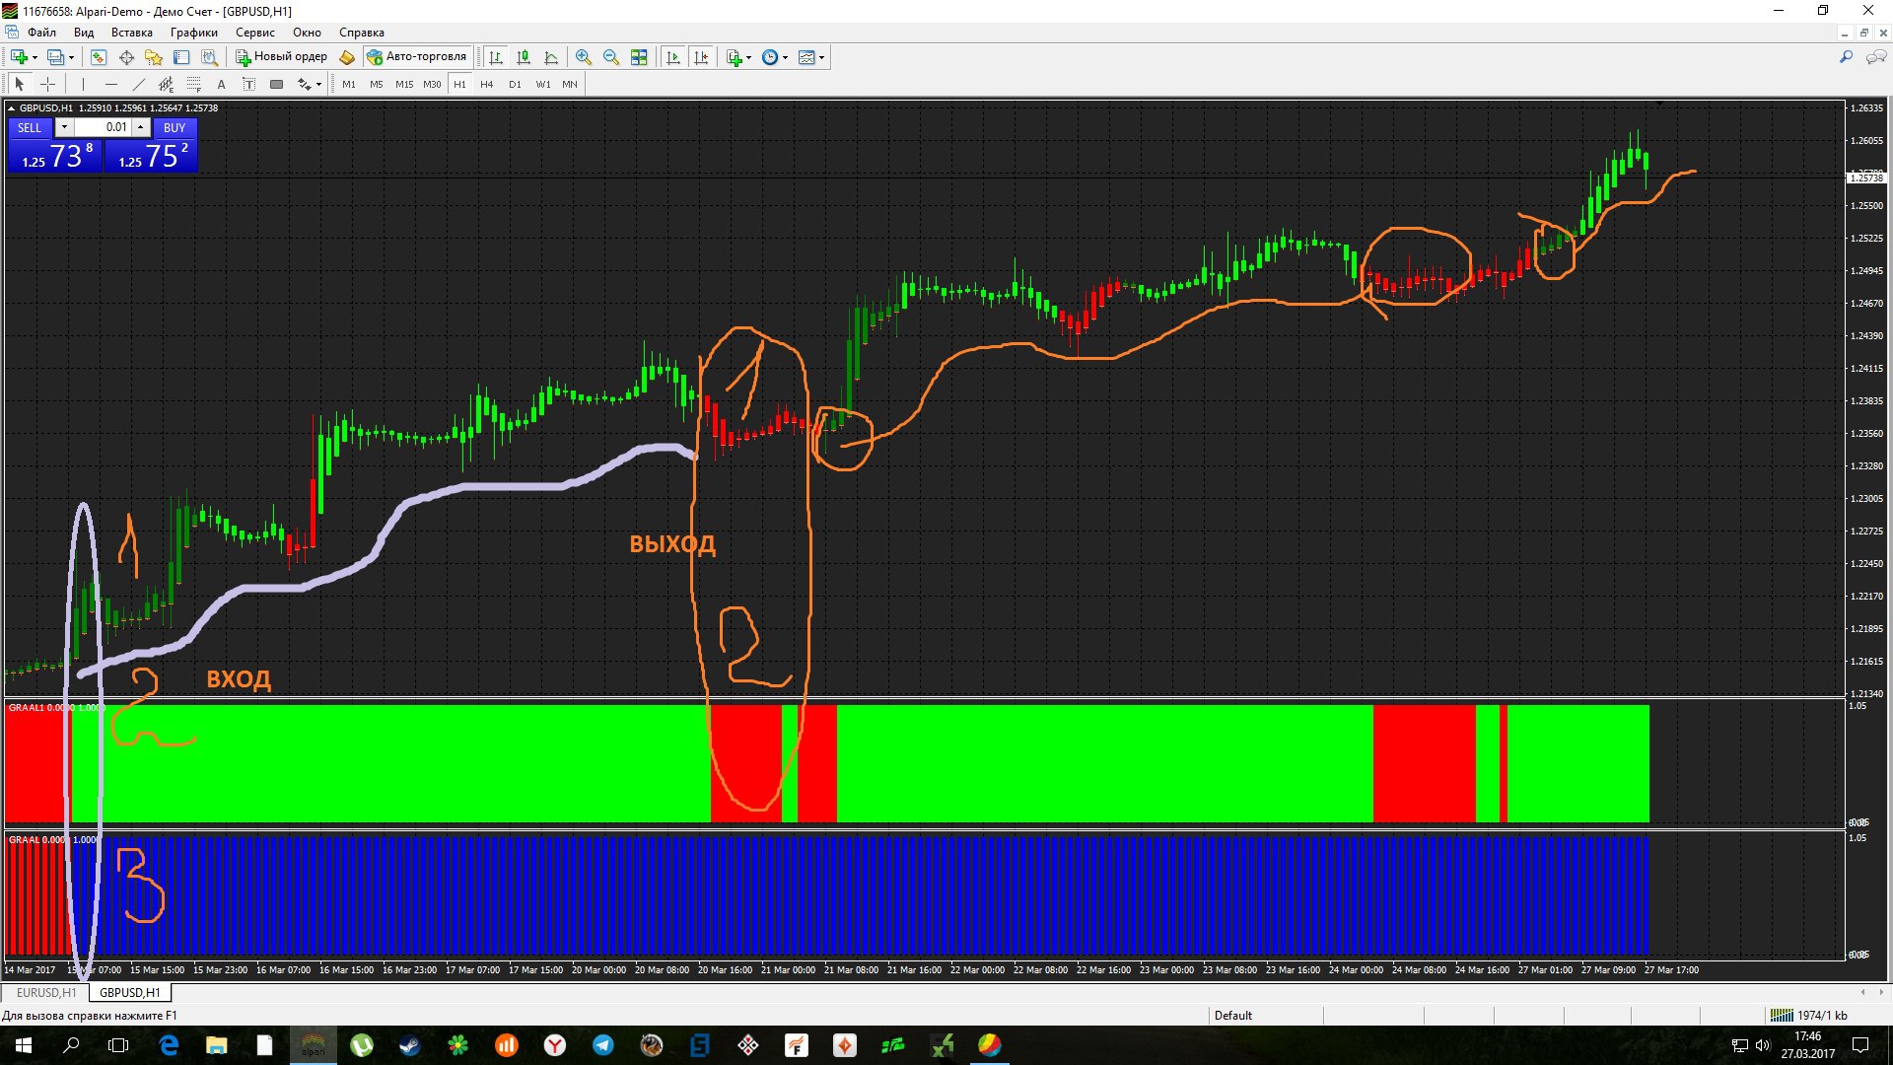
Task: Switch timeframe to M1
Action: click(349, 84)
